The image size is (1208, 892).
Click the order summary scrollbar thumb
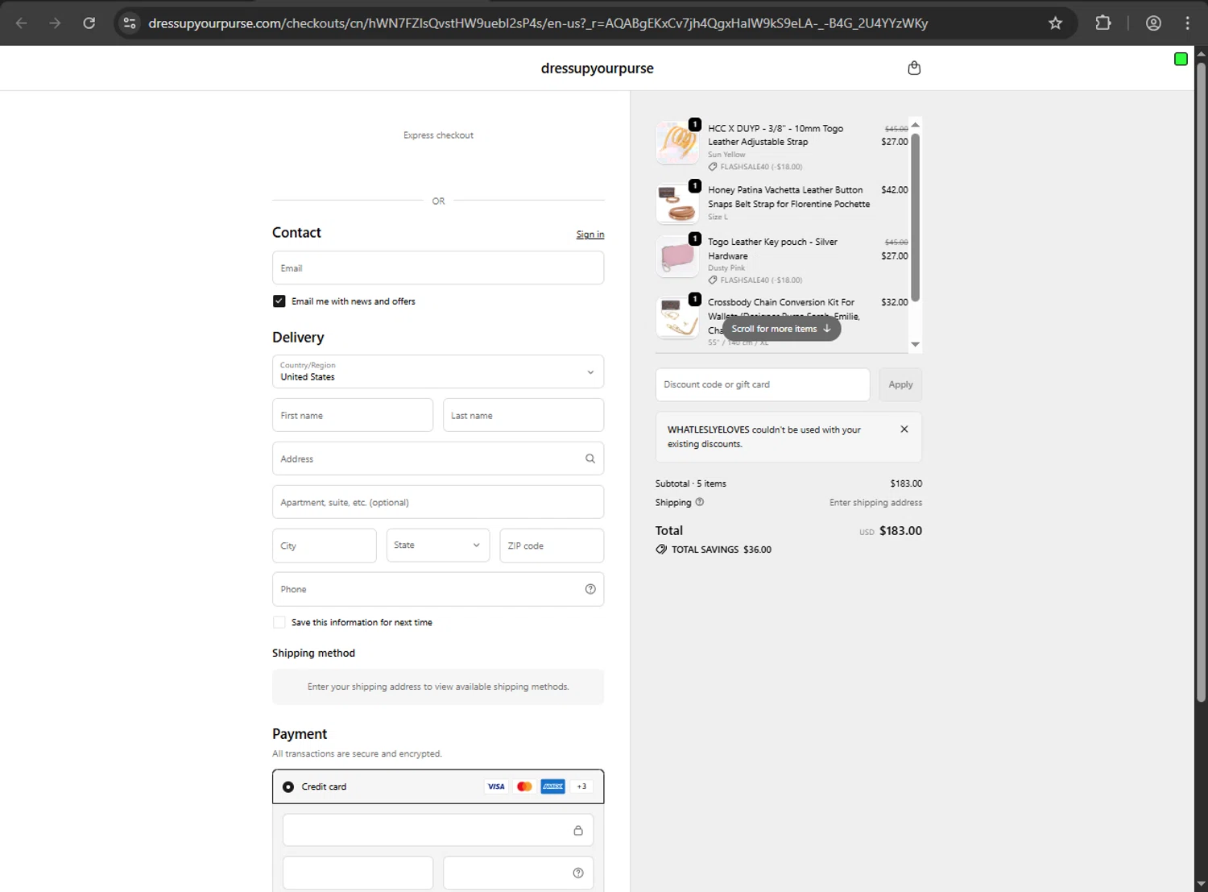tap(915, 218)
